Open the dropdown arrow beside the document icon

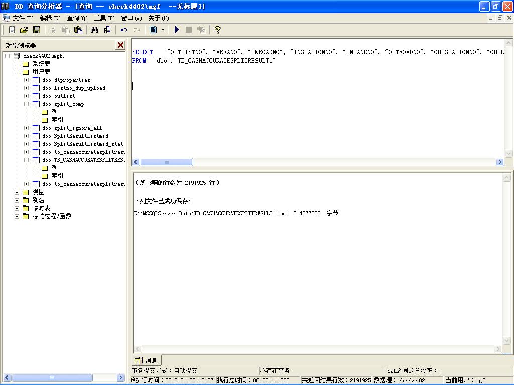coord(163,30)
